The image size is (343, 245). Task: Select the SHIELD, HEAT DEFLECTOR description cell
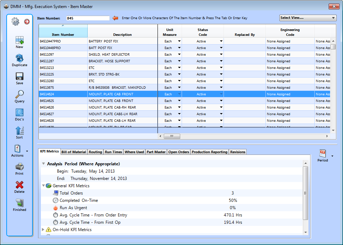[x=123, y=54]
